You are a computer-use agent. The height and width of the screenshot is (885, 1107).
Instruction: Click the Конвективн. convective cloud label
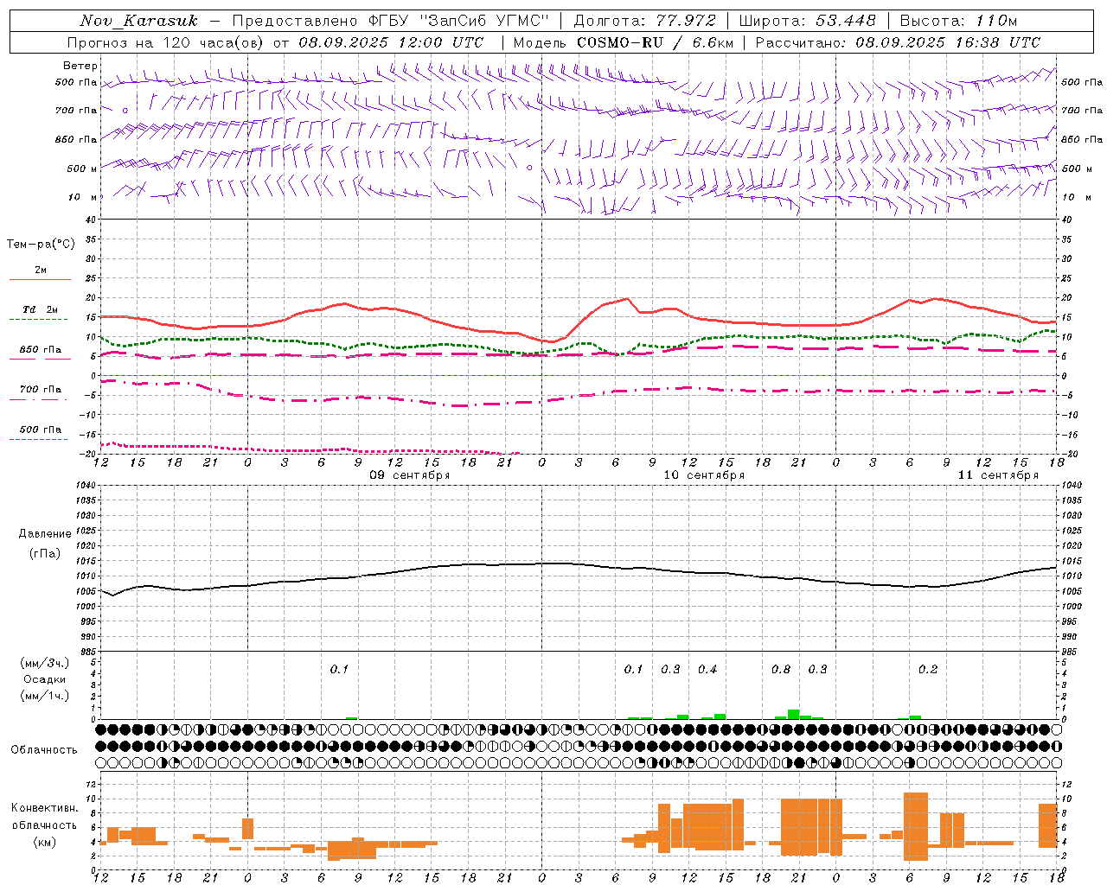tap(45, 808)
